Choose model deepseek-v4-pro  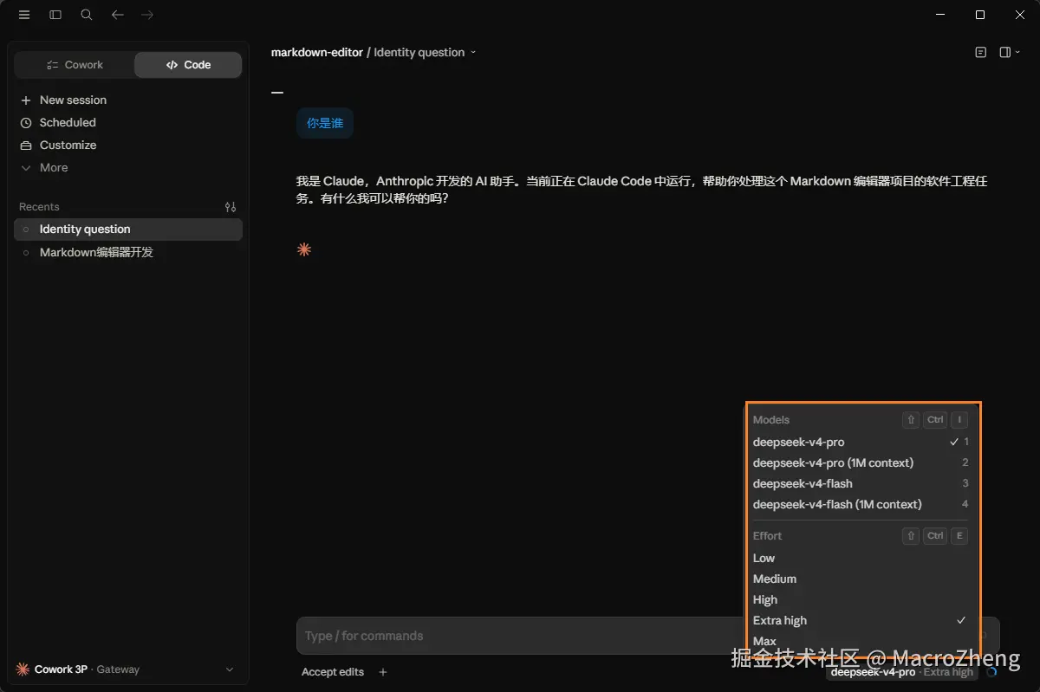pyautogui.click(x=861, y=443)
